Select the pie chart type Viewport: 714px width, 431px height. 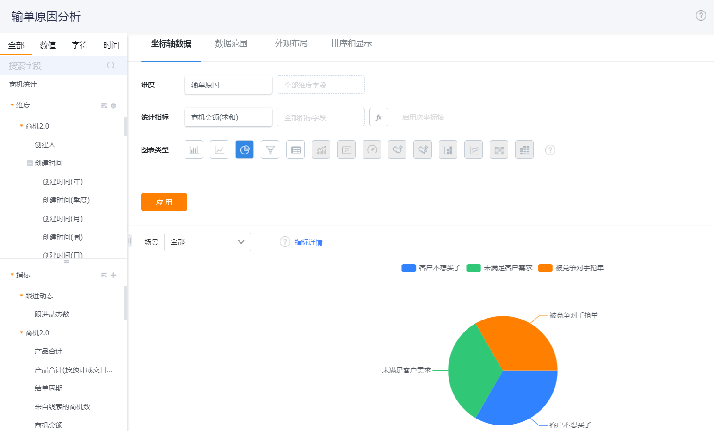tap(245, 149)
